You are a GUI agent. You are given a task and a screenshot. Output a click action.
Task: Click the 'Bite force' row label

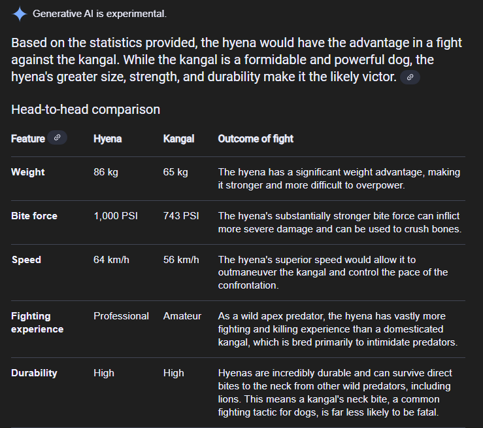[34, 216]
